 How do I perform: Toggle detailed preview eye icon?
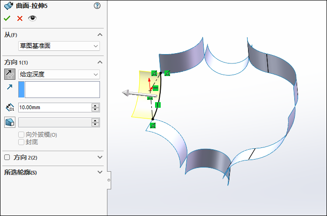click(32, 18)
